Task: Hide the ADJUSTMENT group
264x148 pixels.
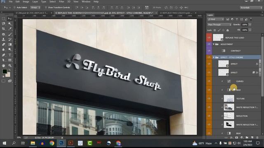Action: click(209, 44)
